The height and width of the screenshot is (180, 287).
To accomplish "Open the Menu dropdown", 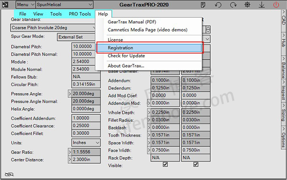I will pyautogui.click(x=26, y=5).
